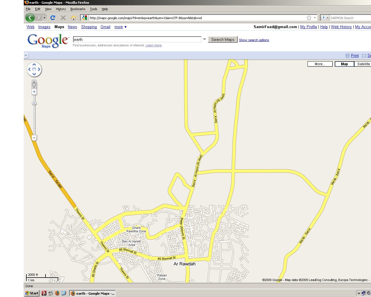
Task: Open the Edit menu
Action: 38,9
